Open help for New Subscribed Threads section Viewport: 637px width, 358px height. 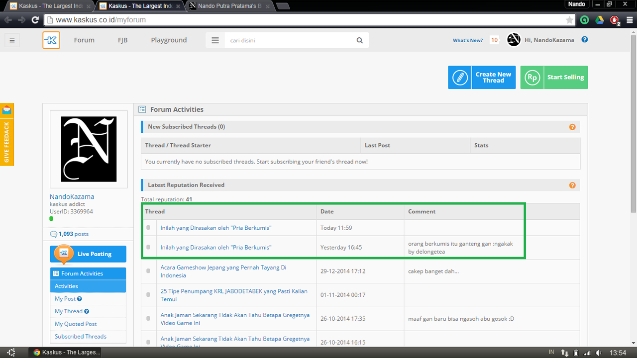coord(572,127)
